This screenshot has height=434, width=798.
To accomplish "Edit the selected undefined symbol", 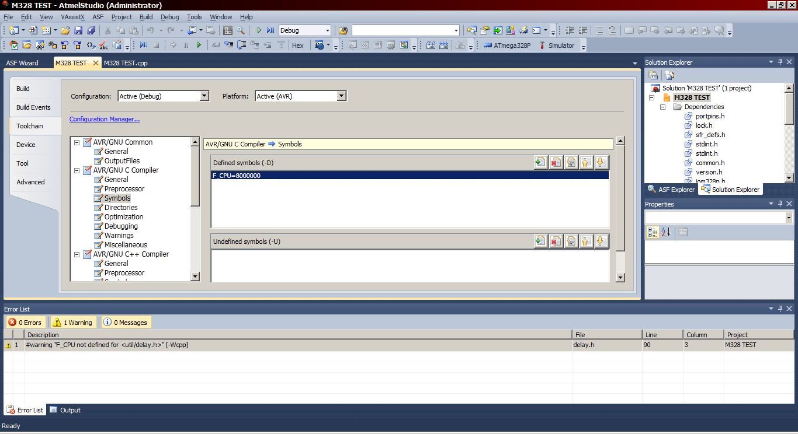I will (571, 241).
